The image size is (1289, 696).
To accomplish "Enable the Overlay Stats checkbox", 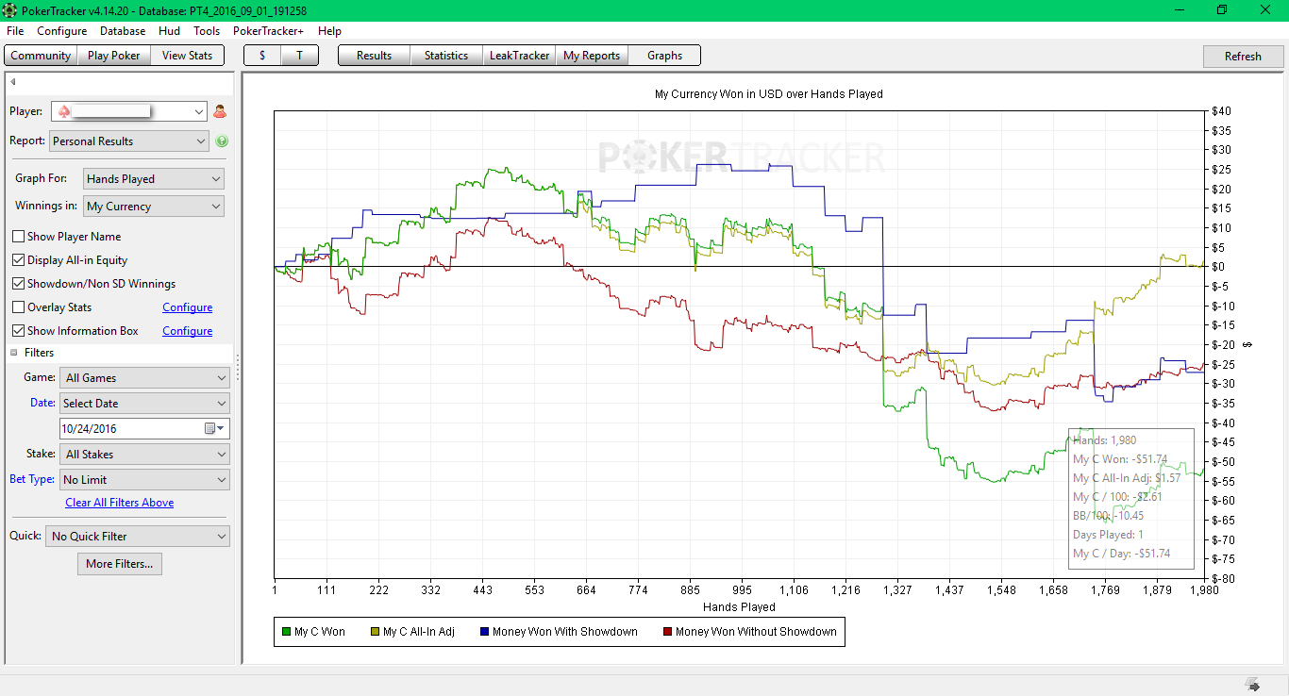I will point(19,307).
